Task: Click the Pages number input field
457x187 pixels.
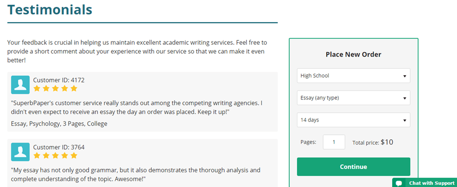Action: click(x=334, y=142)
